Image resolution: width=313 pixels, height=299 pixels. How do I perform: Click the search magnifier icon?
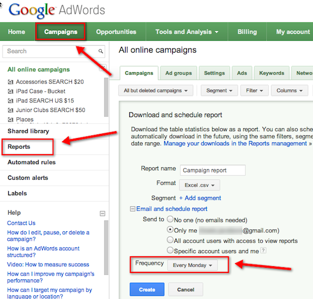[x=101, y=51]
